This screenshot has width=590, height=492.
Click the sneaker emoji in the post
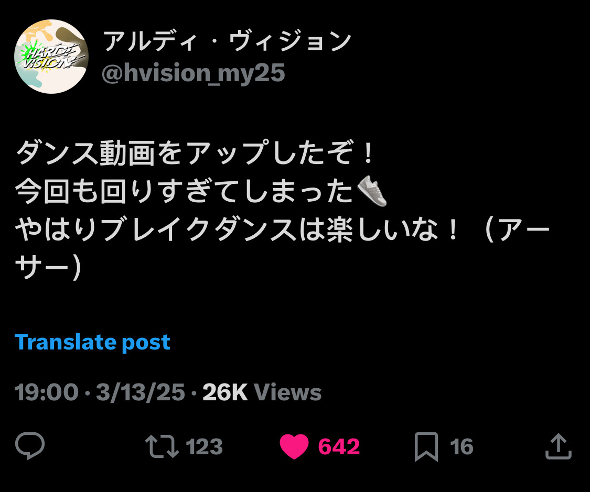(x=372, y=191)
